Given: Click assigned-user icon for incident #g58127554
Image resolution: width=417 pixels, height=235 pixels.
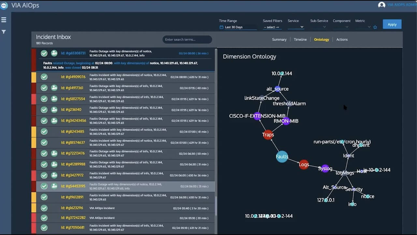Looking at the screenshot, I should tap(54, 99).
